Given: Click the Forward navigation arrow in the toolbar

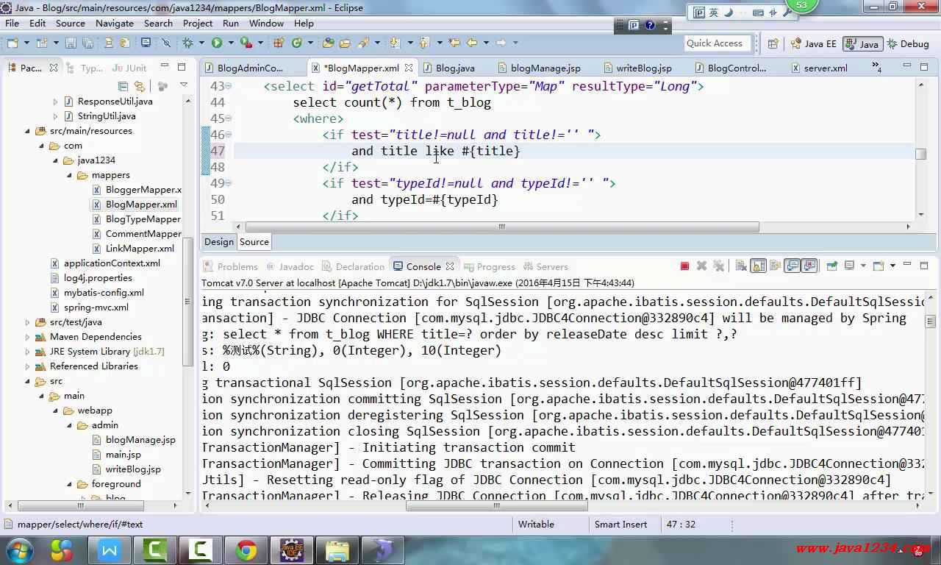Looking at the screenshot, I should (501, 43).
